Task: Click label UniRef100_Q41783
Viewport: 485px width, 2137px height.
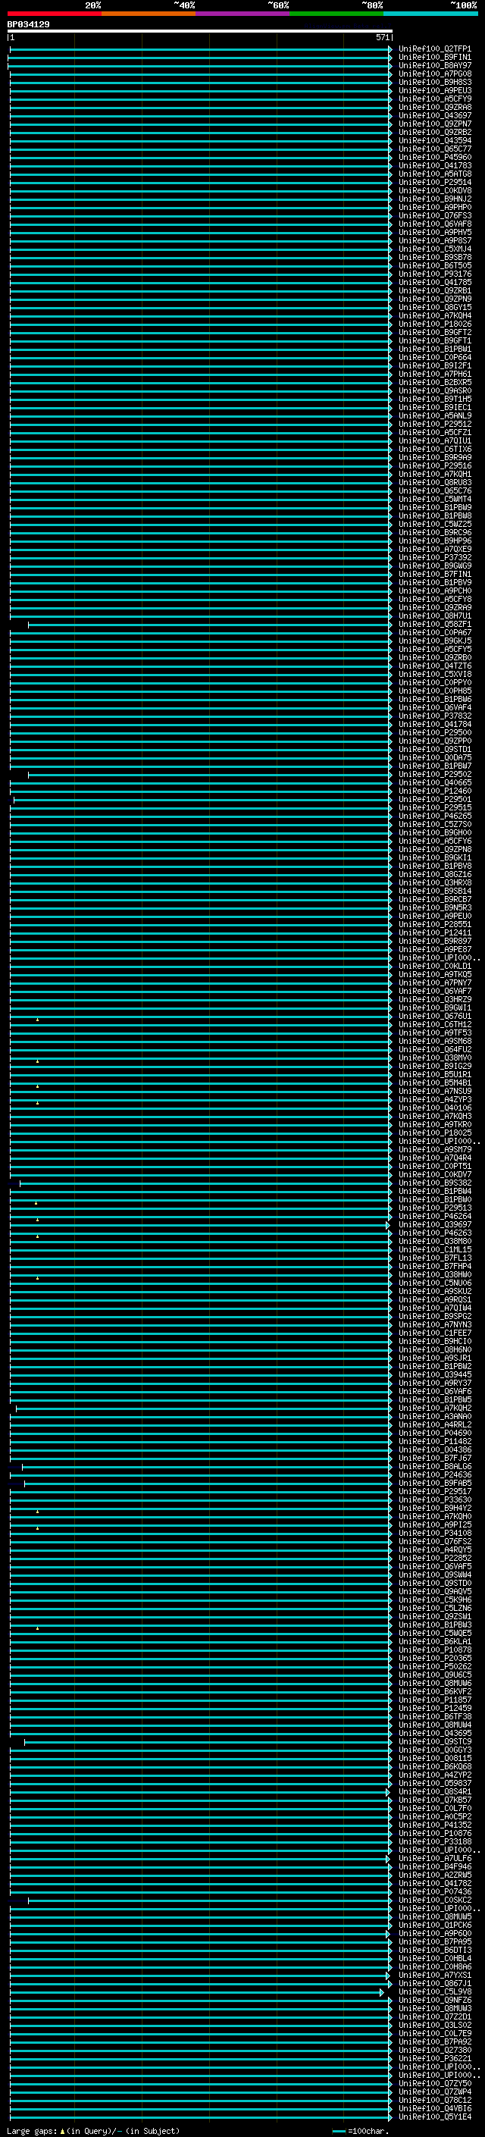Action: pyautogui.click(x=434, y=166)
